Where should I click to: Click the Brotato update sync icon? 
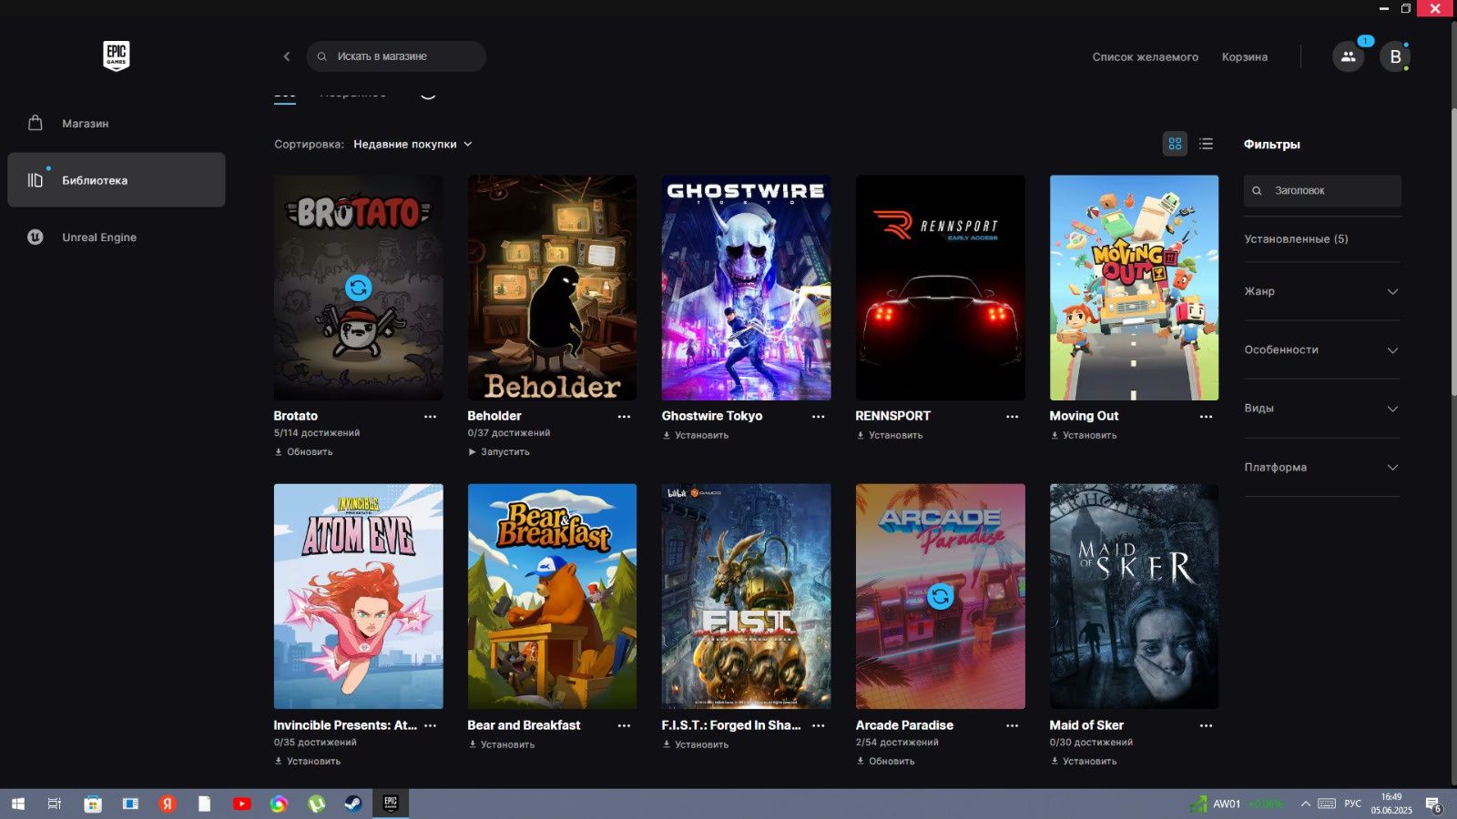(x=358, y=288)
